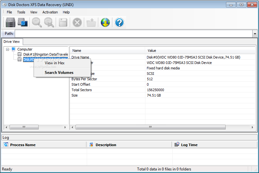Click the Name column header
Image resolution: width=259 pixels, height=173 pixels.
coord(107,51)
